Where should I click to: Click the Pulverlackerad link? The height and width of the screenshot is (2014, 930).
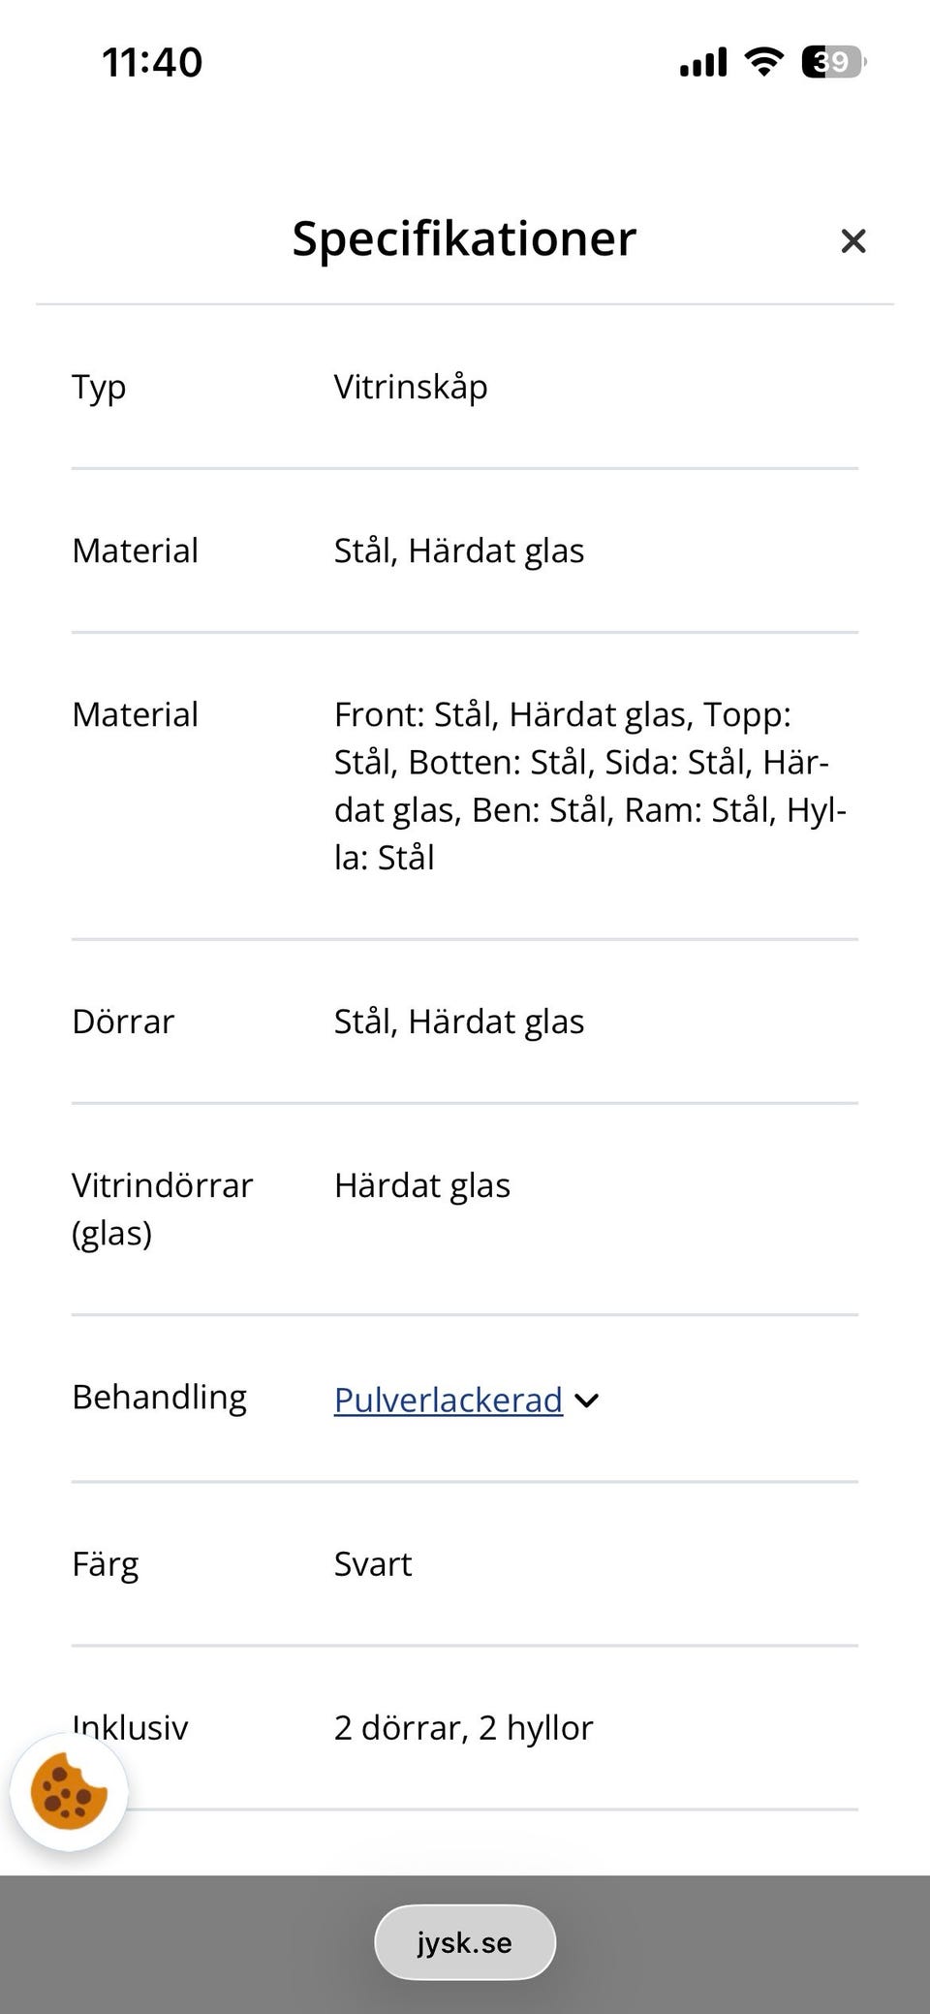coord(448,1400)
